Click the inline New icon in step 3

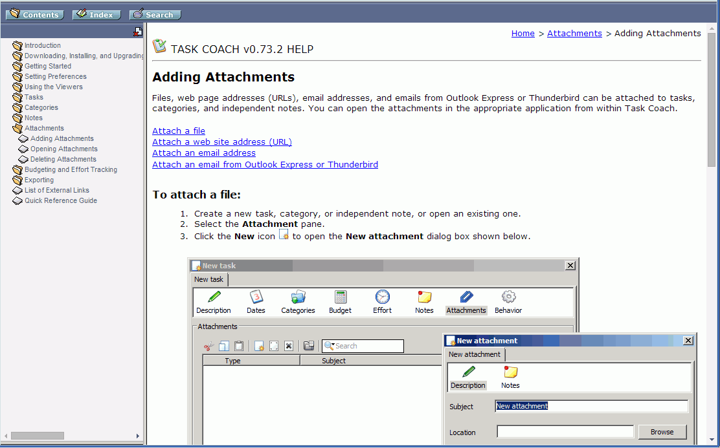point(284,235)
